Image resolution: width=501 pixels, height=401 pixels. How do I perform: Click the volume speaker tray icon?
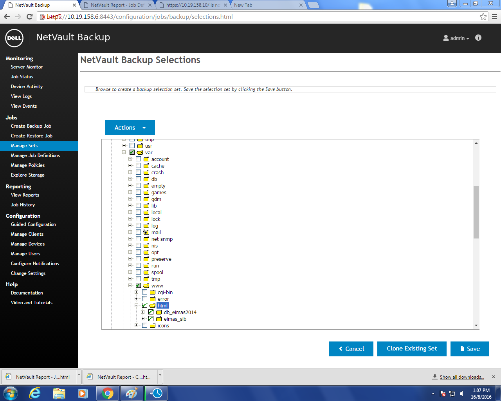pyautogui.click(x=462, y=394)
